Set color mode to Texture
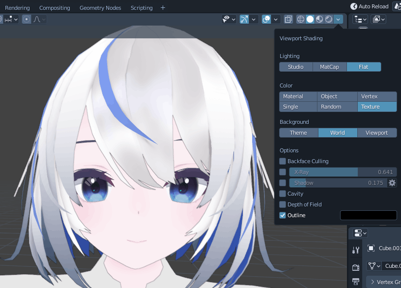This screenshot has width=401, height=288. (377, 107)
